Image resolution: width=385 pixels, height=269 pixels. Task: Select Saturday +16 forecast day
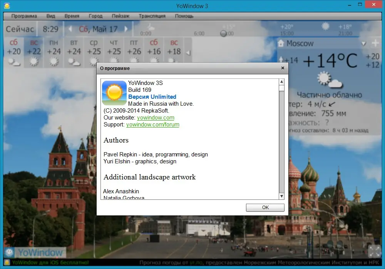coord(154,50)
